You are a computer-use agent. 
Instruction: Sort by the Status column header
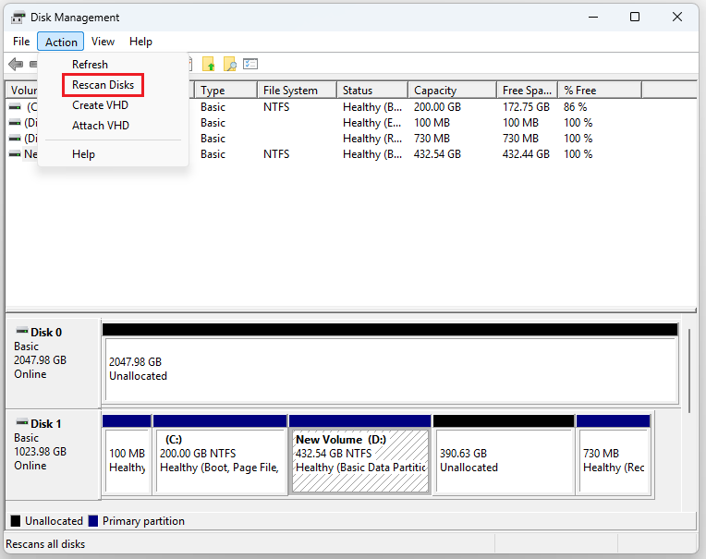coord(372,90)
